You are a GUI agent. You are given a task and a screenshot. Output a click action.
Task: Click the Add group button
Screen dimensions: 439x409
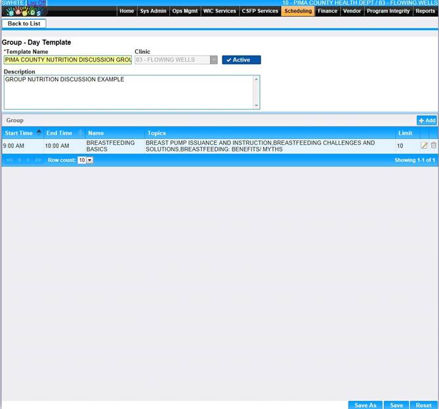(x=427, y=121)
